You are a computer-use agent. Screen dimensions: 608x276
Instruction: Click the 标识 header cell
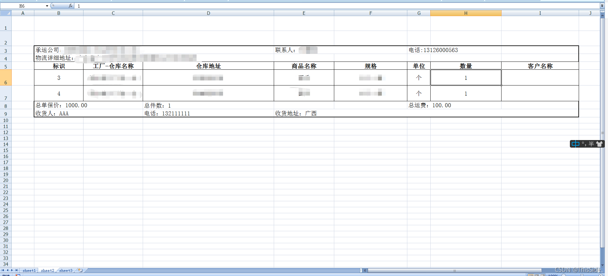pos(59,66)
